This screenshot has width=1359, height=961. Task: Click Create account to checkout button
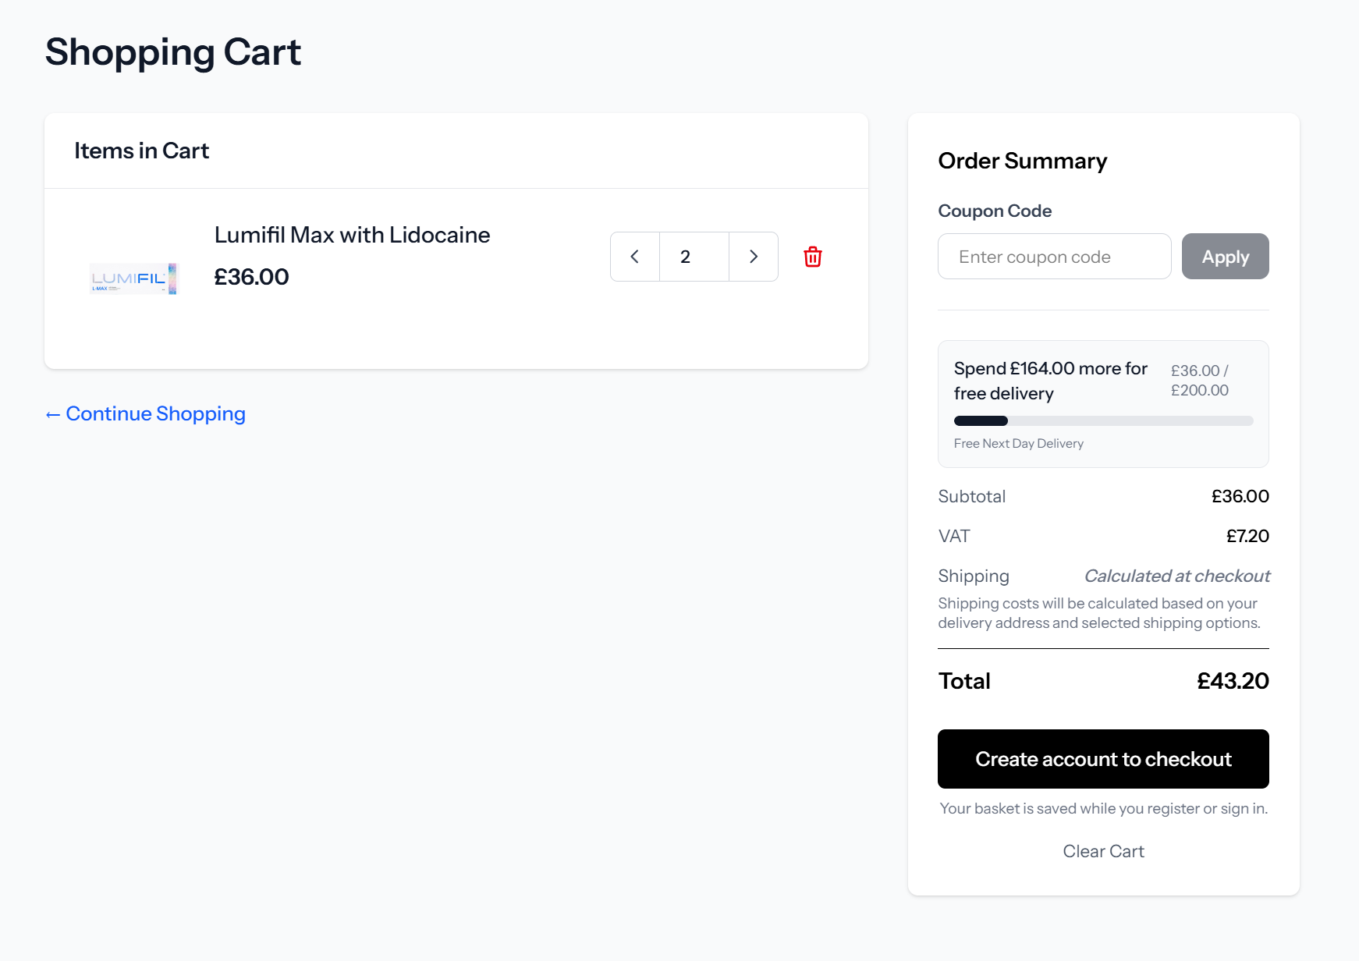click(1103, 759)
